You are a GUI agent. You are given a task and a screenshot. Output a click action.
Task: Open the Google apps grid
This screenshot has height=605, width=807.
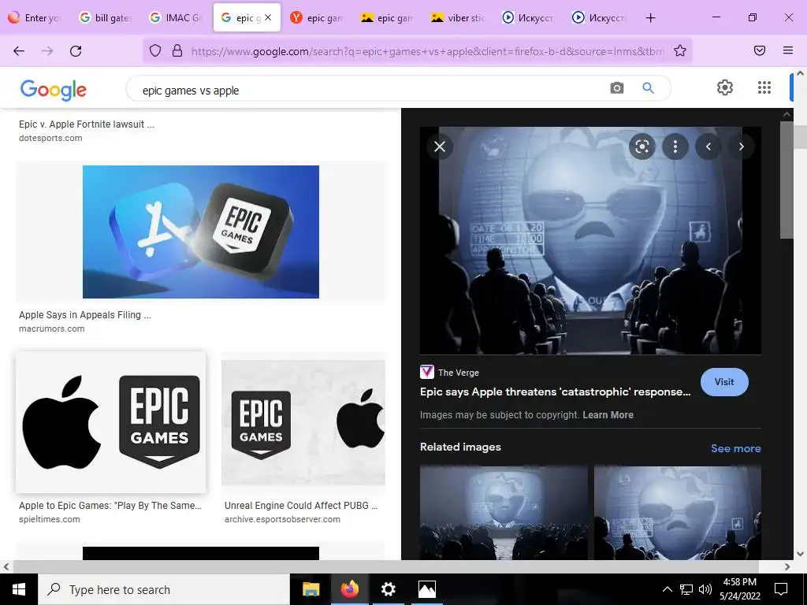click(764, 87)
